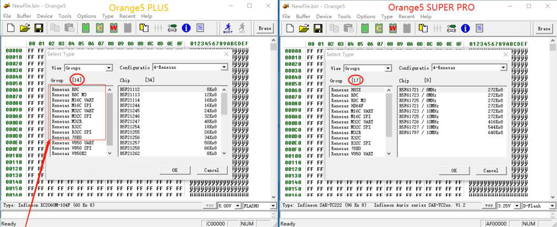The width and height of the screenshot is (557, 227).
Task: Click the gray blank chip icon, PLUS window
Action: click(128, 28)
